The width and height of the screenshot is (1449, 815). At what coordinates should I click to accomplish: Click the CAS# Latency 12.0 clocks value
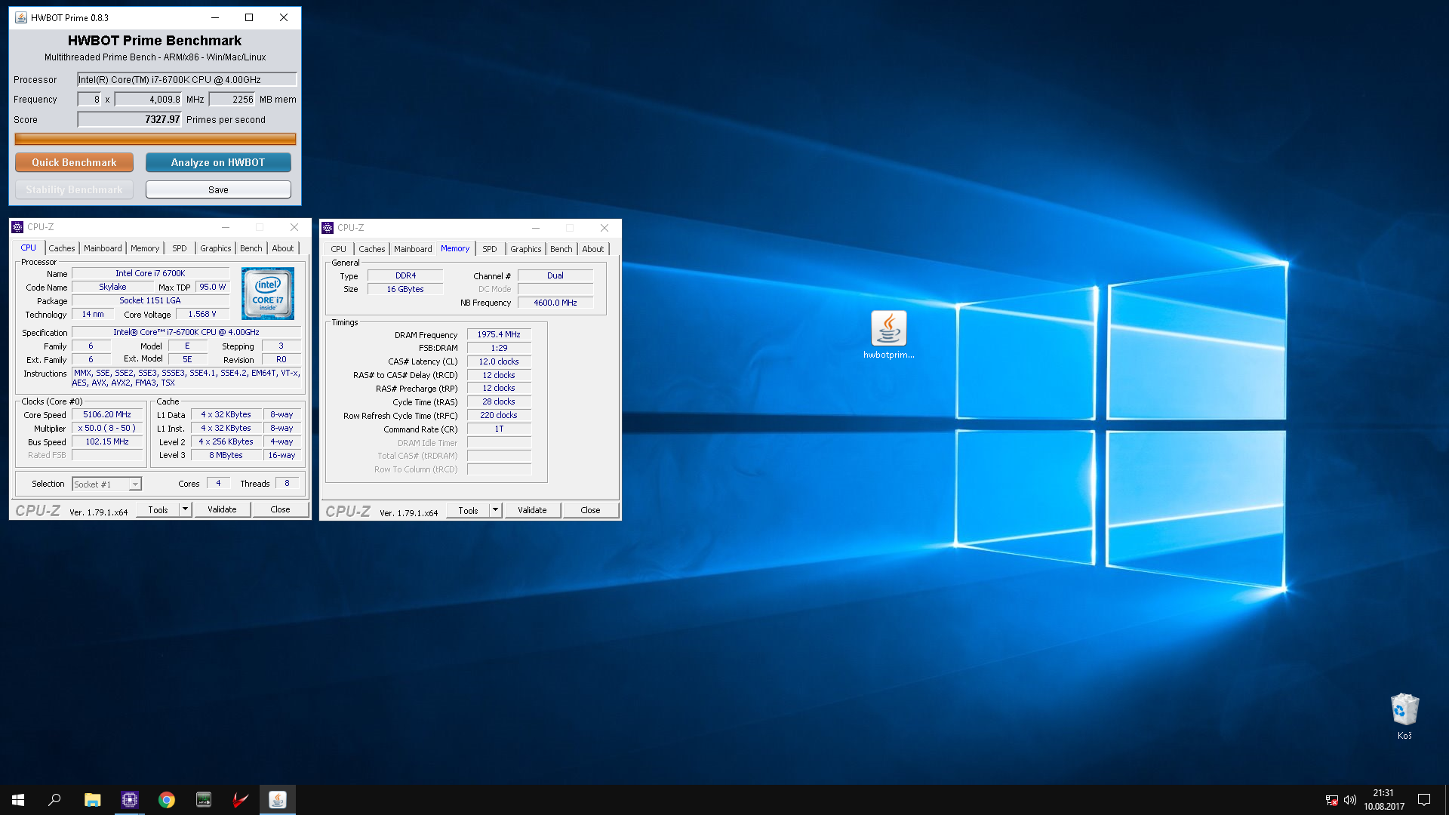[x=499, y=361]
